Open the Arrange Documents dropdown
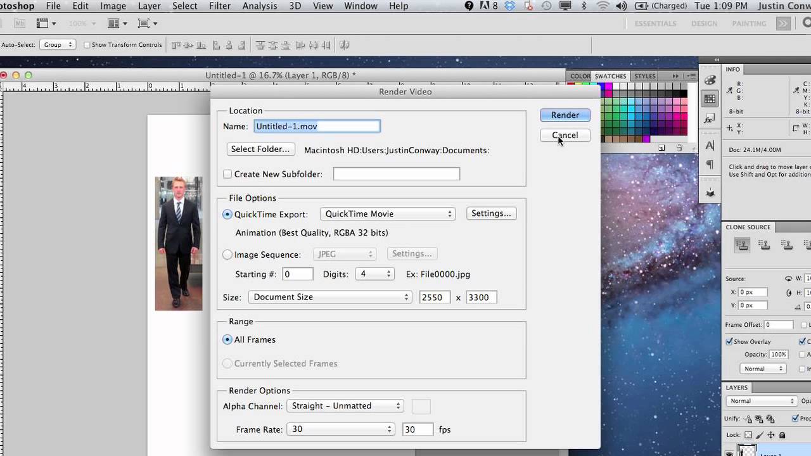This screenshot has height=456, width=811. pyautogui.click(x=118, y=23)
